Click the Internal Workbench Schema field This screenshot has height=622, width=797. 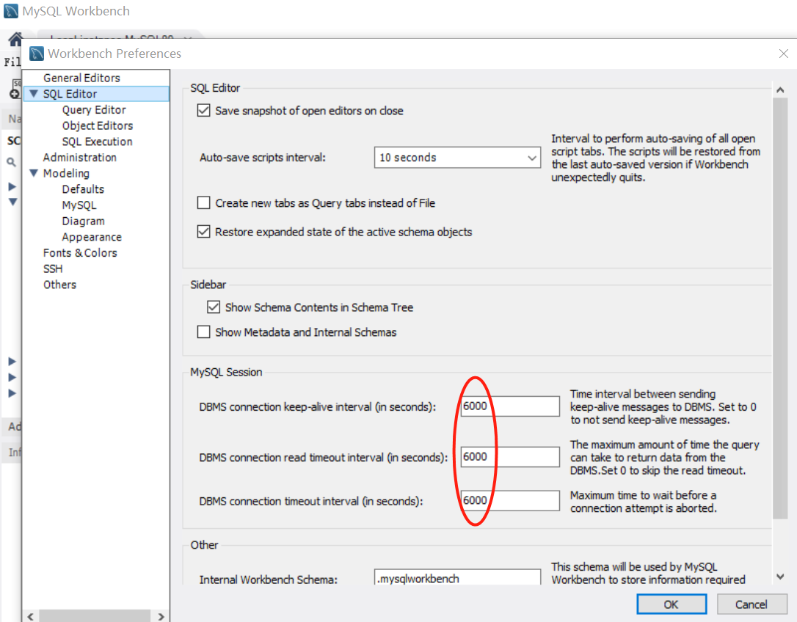pyautogui.click(x=457, y=577)
